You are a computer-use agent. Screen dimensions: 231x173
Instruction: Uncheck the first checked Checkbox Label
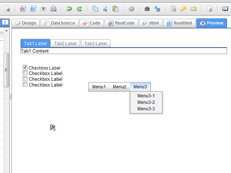click(25, 67)
